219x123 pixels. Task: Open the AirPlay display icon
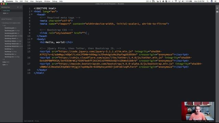pos(179,1)
